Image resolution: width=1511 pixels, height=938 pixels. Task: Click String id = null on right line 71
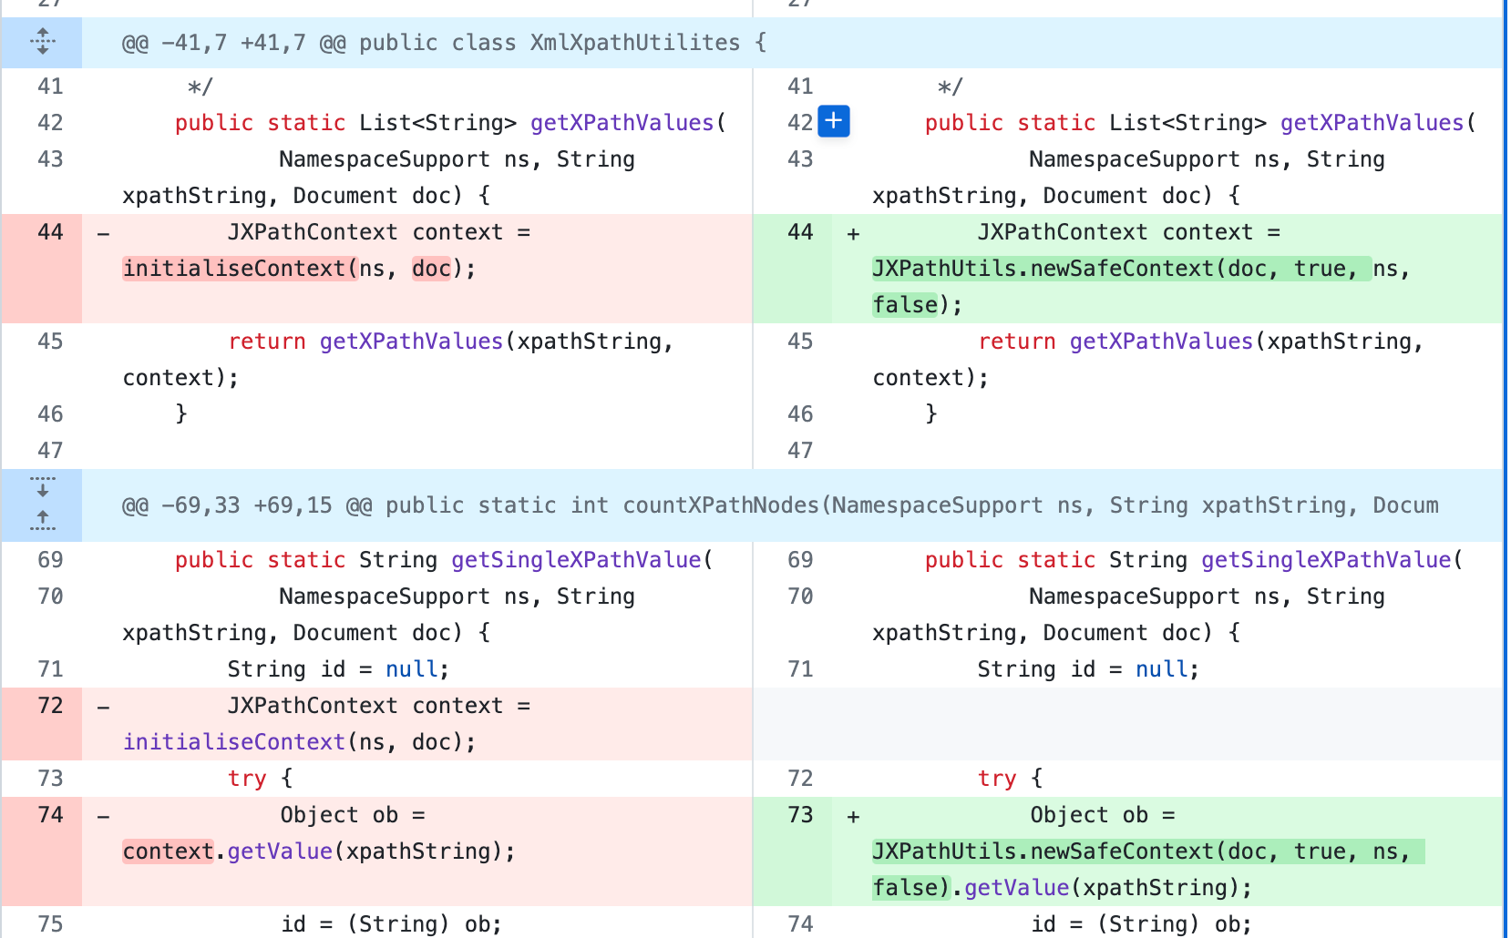[1088, 669]
